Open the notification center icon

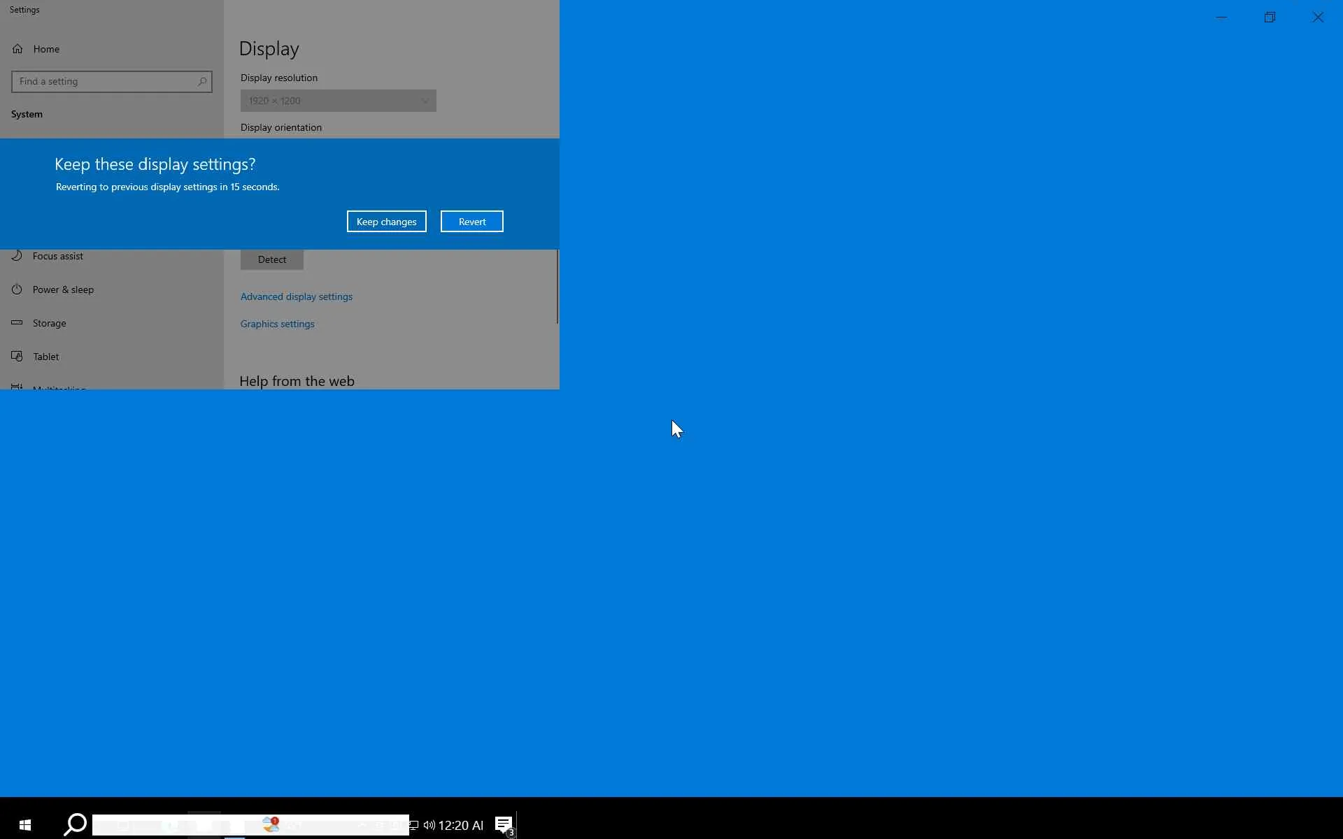pyautogui.click(x=504, y=825)
